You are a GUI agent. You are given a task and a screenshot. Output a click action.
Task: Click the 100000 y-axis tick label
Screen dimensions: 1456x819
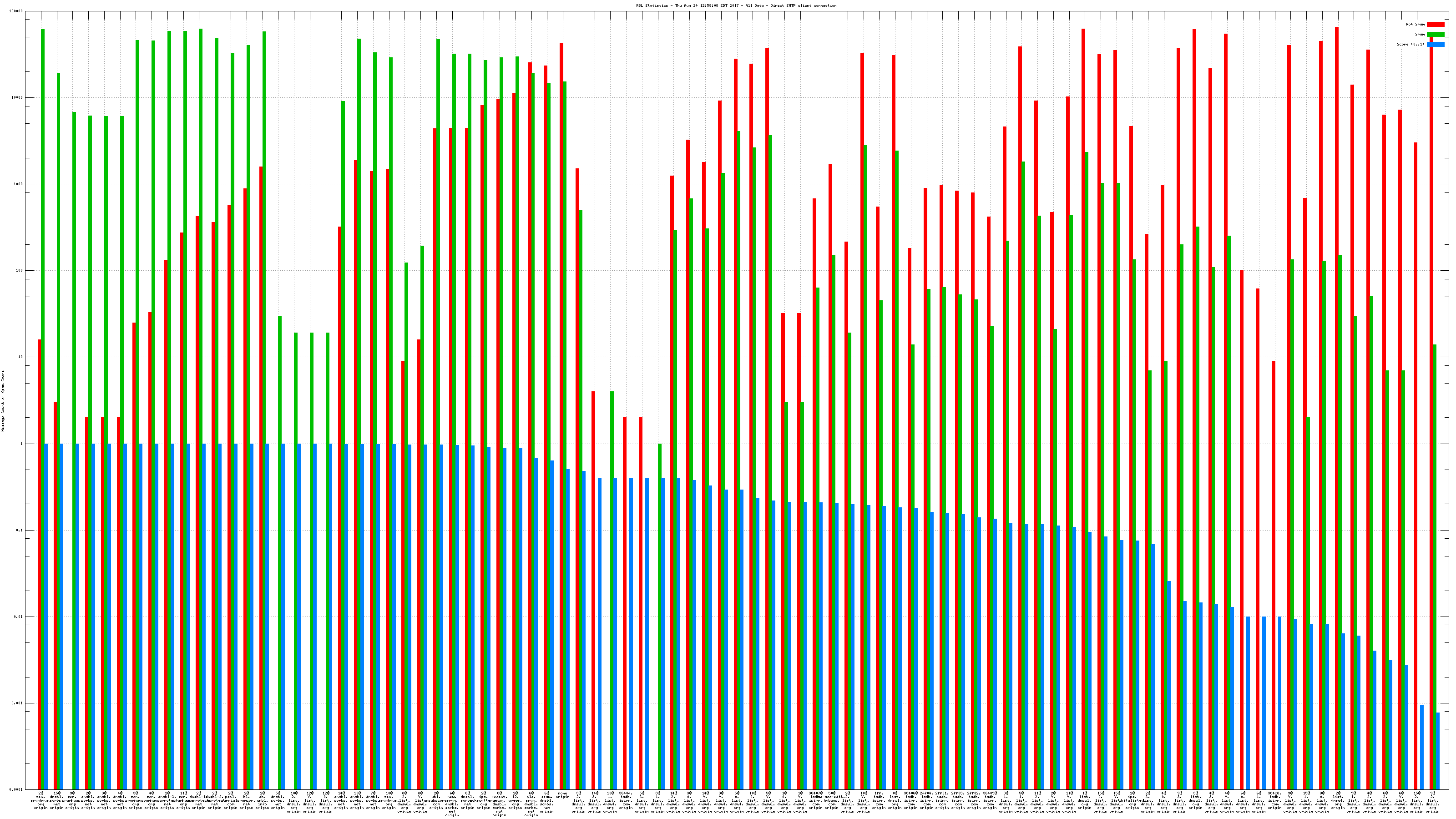pyautogui.click(x=16, y=11)
